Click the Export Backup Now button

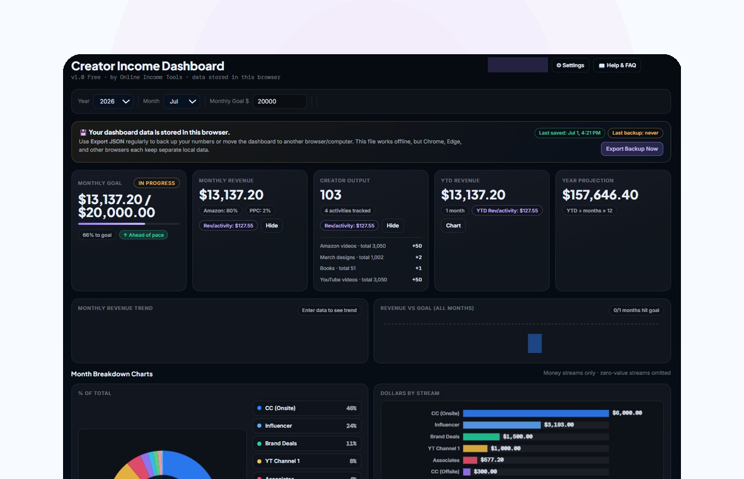632,149
